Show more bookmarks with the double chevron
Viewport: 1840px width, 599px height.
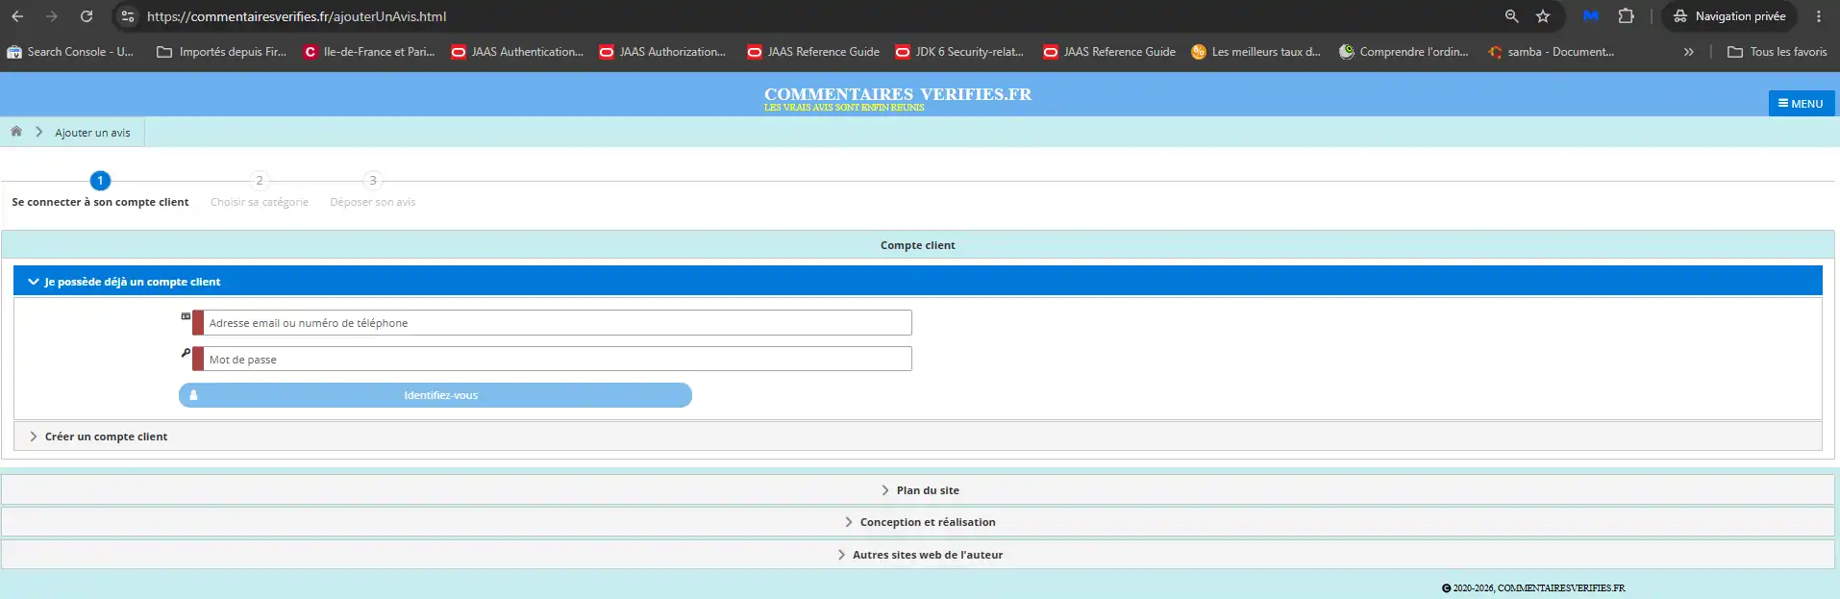click(1689, 52)
